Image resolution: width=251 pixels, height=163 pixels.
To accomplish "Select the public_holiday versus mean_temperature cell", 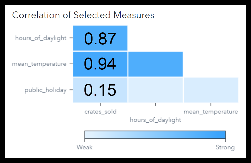I will coord(211,90).
